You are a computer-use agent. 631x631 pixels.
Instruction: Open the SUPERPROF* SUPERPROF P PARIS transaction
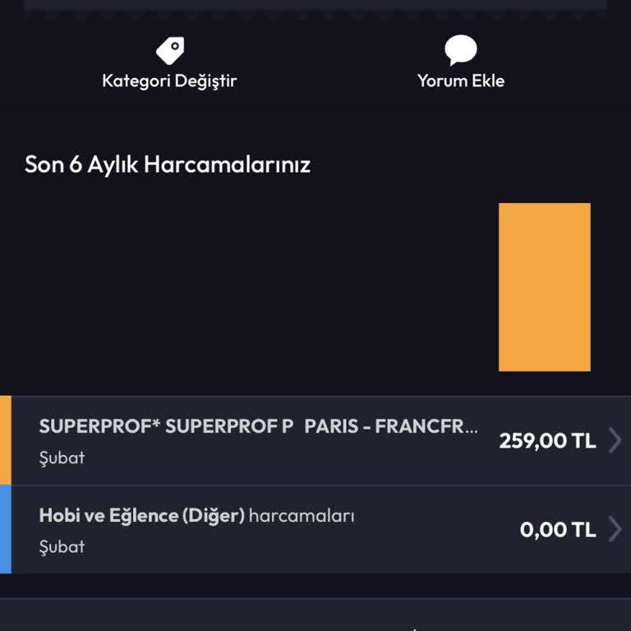click(258, 427)
